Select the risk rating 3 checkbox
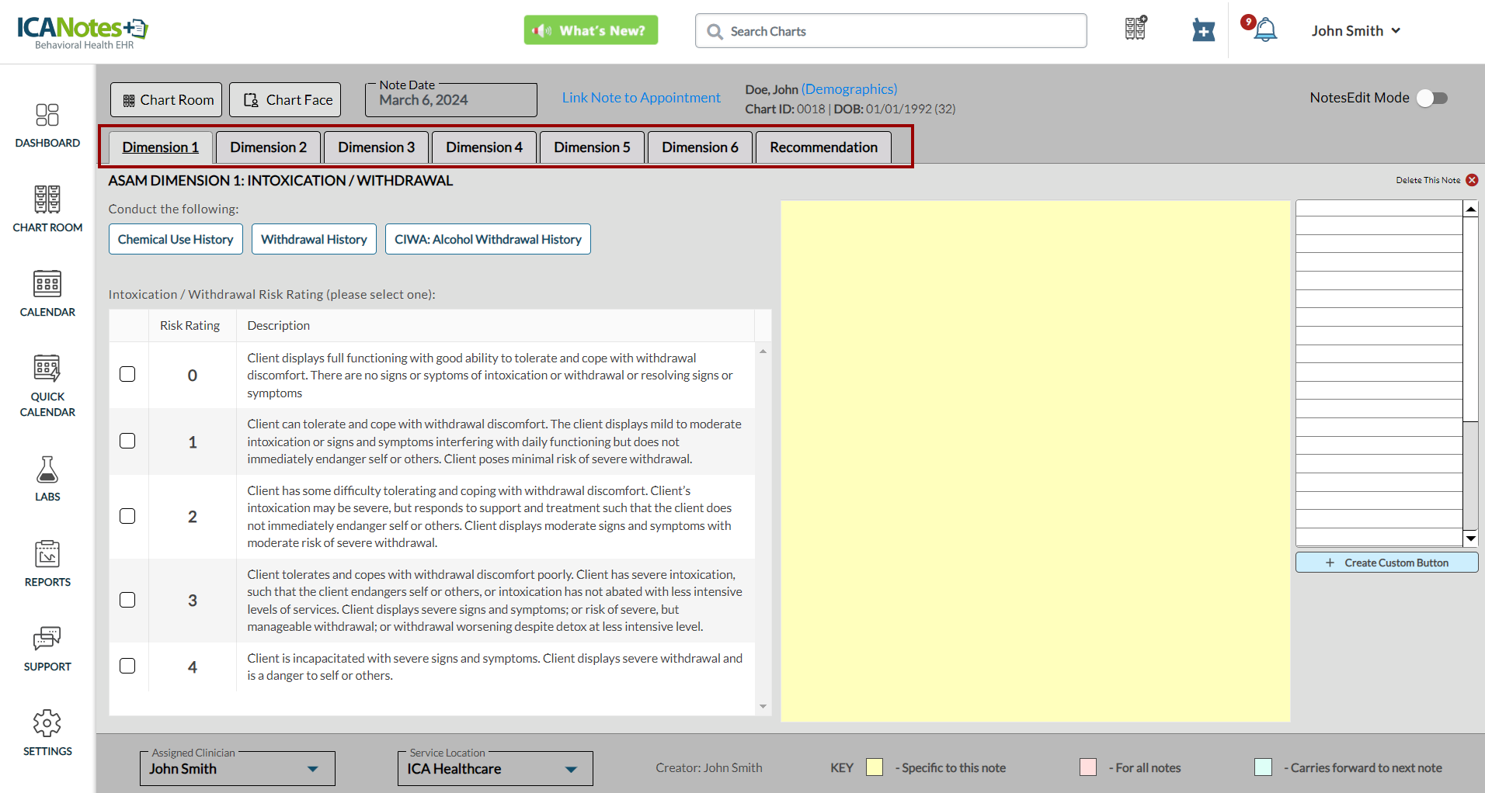The width and height of the screenshot is (1485, 793). (127, 600)
